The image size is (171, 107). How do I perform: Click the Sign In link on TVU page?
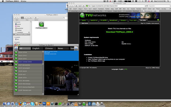143,23
